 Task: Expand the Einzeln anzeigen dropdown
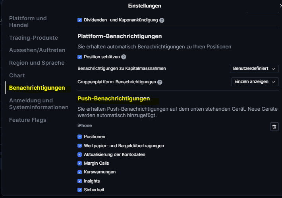(x=255, y=82)
